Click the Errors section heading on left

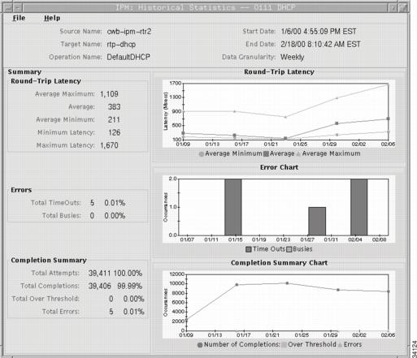[x=21, y=190]
